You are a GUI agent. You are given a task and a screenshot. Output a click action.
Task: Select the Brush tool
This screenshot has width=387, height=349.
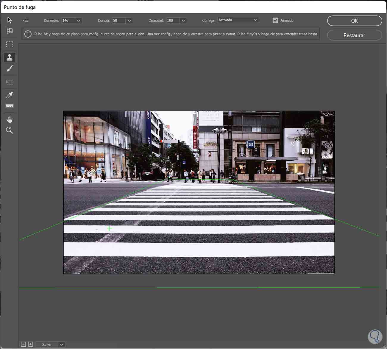(x=10, y=68)
